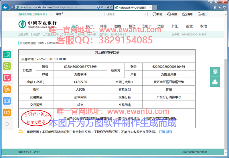
Task: Increase font size with 字体+
Action: click(x=60, y=14)
